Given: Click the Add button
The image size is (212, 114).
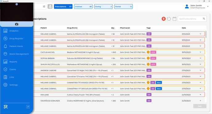Looking at the screenshot, I should click(x=200, y=106).
